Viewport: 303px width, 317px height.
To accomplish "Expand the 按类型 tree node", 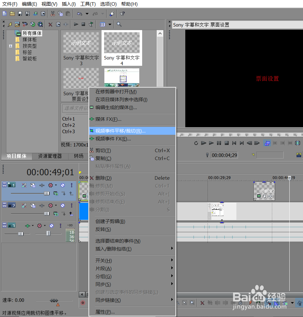I will click(10, 46).
